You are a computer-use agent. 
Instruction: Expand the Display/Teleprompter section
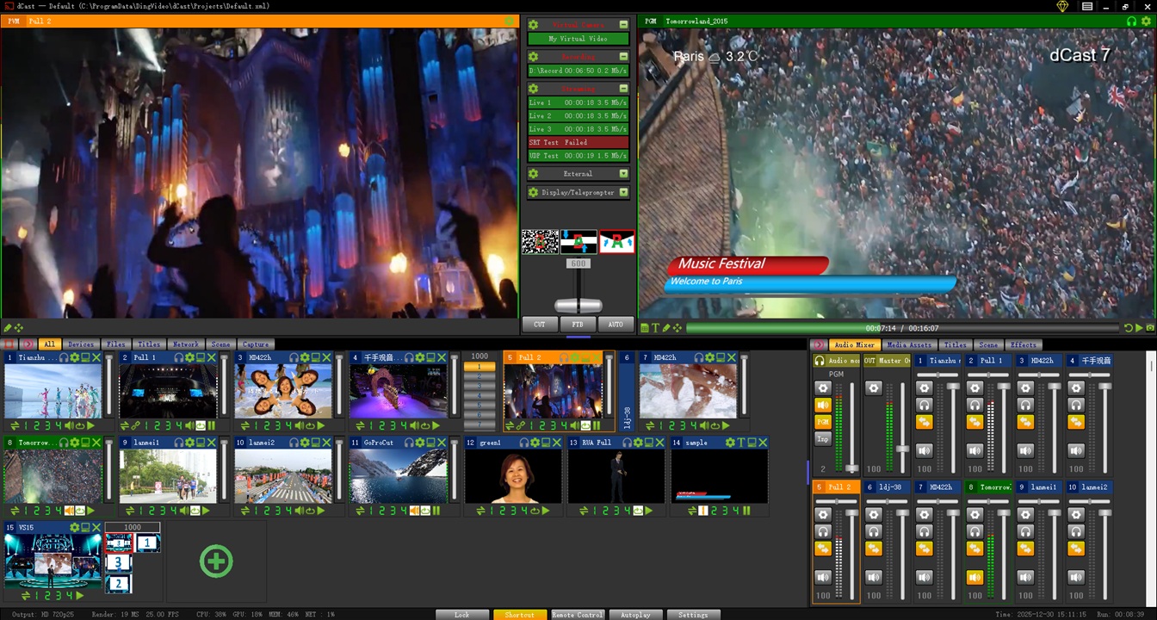pos(623,193)
